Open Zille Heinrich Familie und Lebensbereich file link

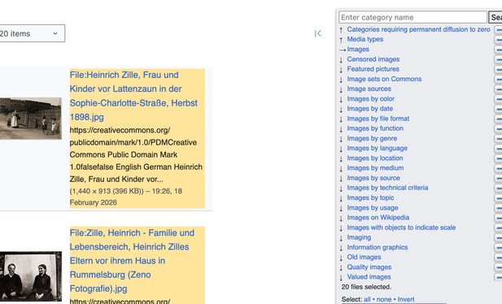click(x=132, y=260)
